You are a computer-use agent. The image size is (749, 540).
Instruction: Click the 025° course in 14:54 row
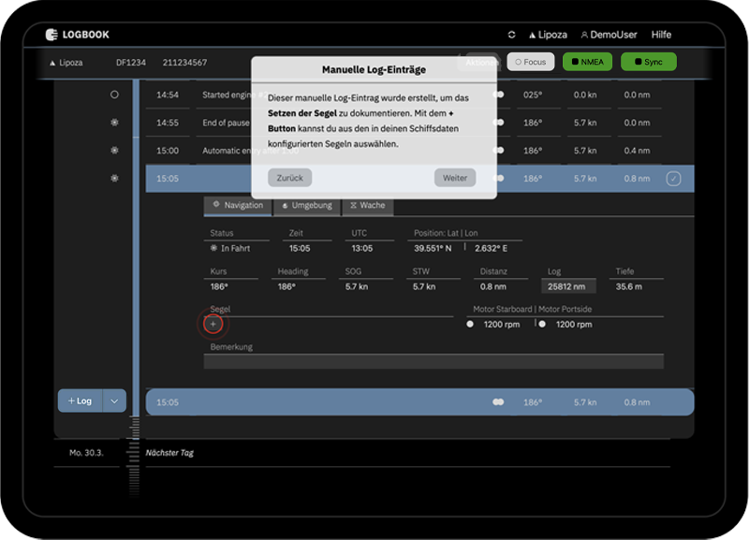point(533,95)
